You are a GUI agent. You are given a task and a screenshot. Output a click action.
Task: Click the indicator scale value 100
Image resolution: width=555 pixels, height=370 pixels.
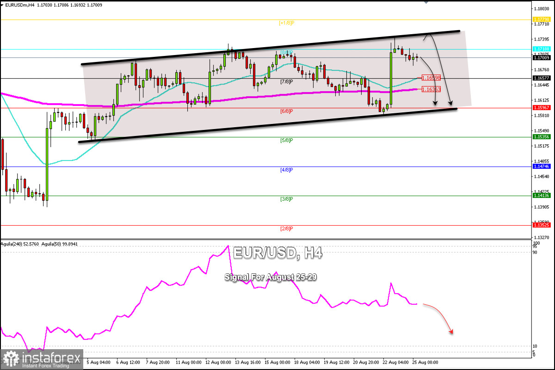(536, 243)
